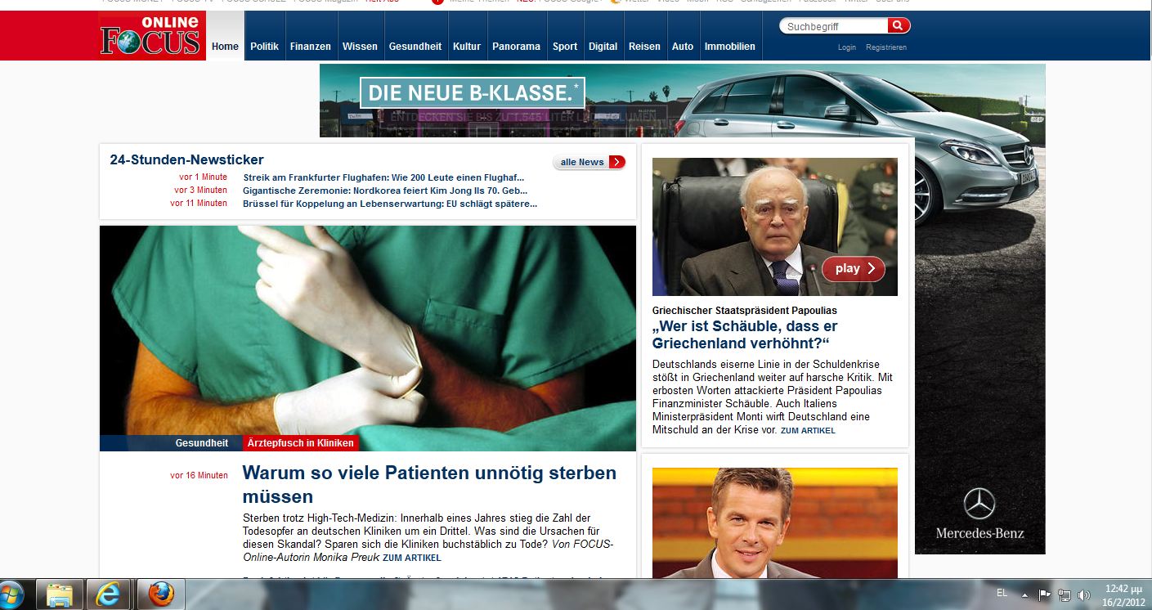
Task: Click the Action Center flag icon
Action: coord(1044,594)
